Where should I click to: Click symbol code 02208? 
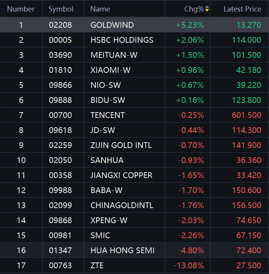(60, 25)
